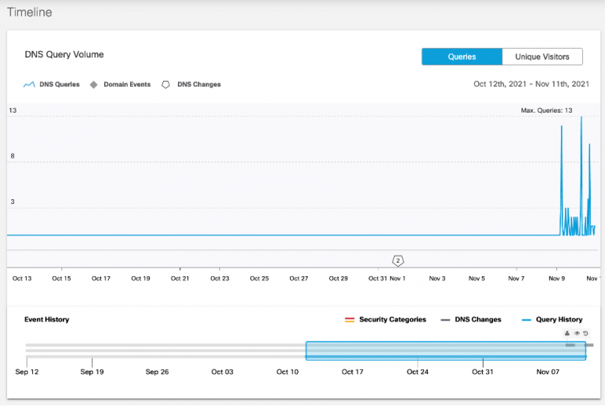Click the Sep 19 tick on the history timeline
Image resolution: width=605 pixels, height=407 pixels.
[92, 372]
